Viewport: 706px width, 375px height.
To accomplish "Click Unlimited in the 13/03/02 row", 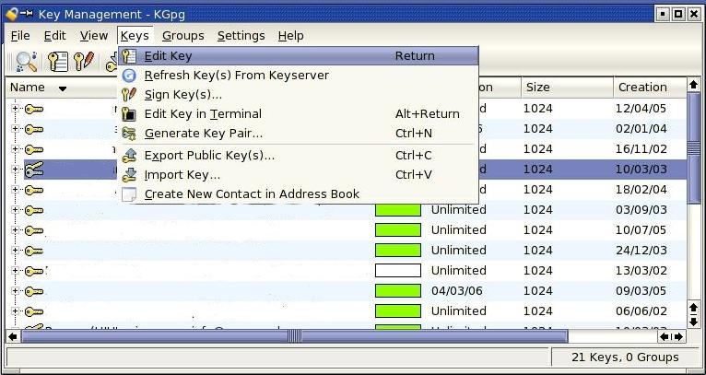I will (x=458, y=271).
